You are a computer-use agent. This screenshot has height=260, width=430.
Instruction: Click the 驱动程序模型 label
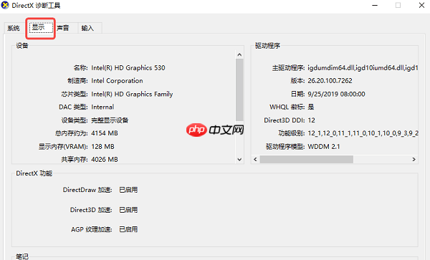click(285, 147)
